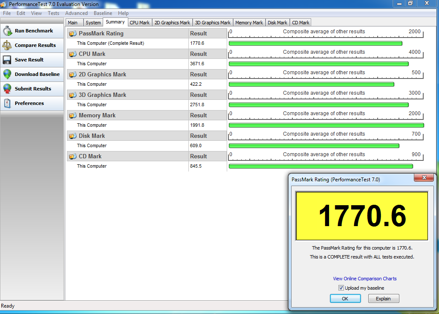Click the Run Benchmark stopwatch icon
This screenshot has height=314, width=439.
(x=7, y=31)
